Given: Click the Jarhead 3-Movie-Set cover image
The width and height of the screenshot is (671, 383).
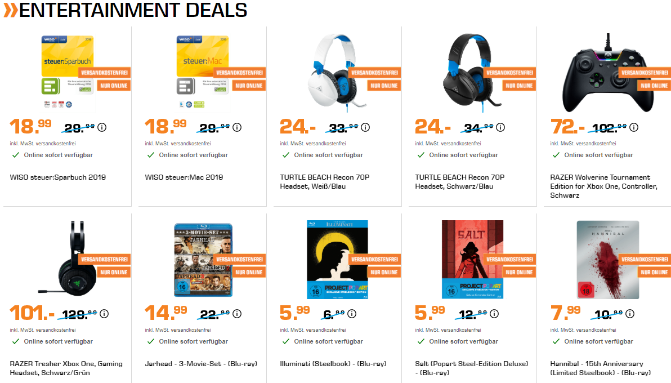Looking at the screenshot, I should 202,260.
